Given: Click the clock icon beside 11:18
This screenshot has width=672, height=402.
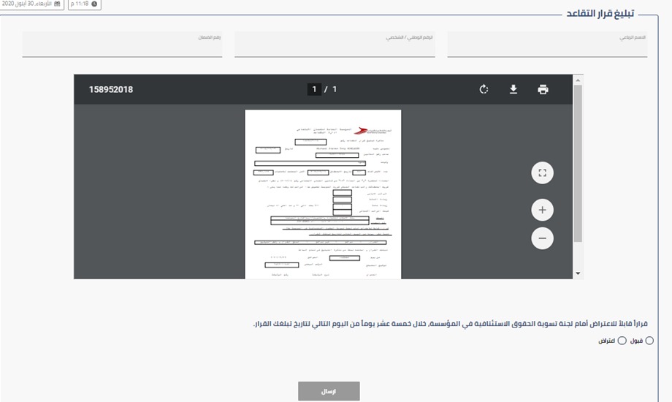Looking at the screenshot, I should coord(94,4).
